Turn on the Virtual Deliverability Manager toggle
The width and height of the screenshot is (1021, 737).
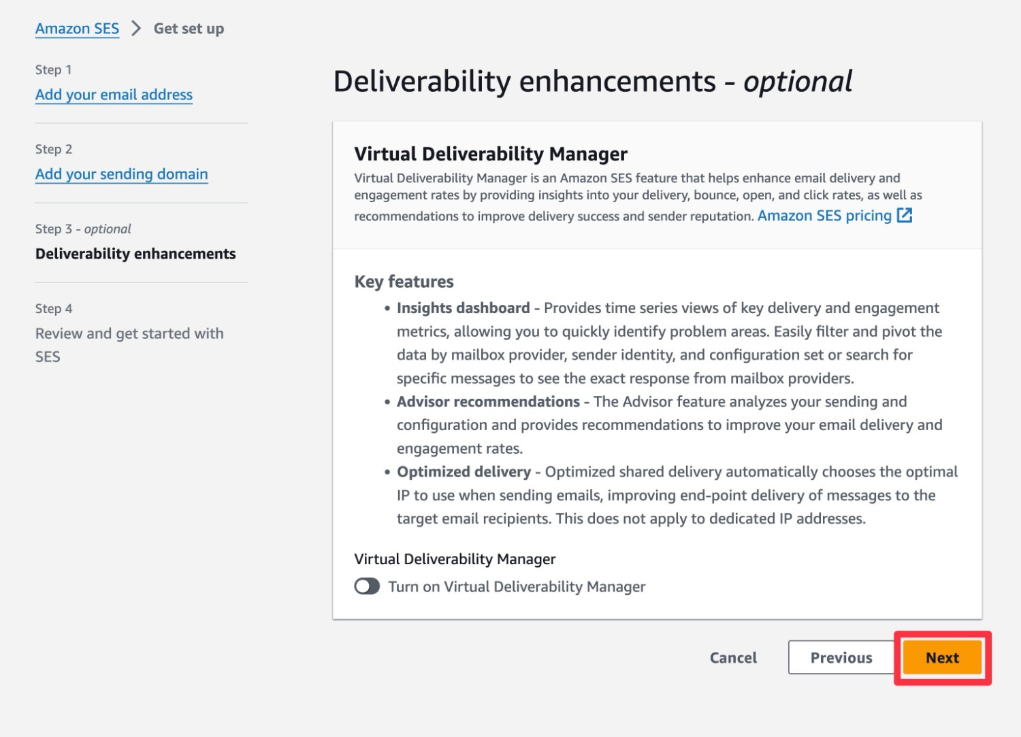pyautogui.click(x=367, y=587)
